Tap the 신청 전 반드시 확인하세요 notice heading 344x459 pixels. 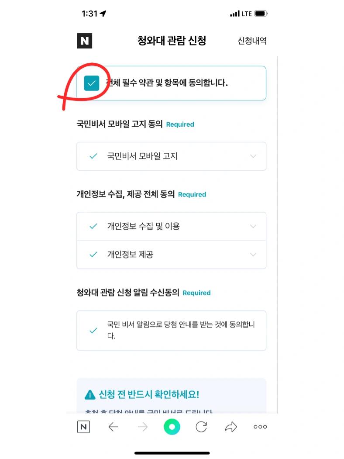(149, 394)
